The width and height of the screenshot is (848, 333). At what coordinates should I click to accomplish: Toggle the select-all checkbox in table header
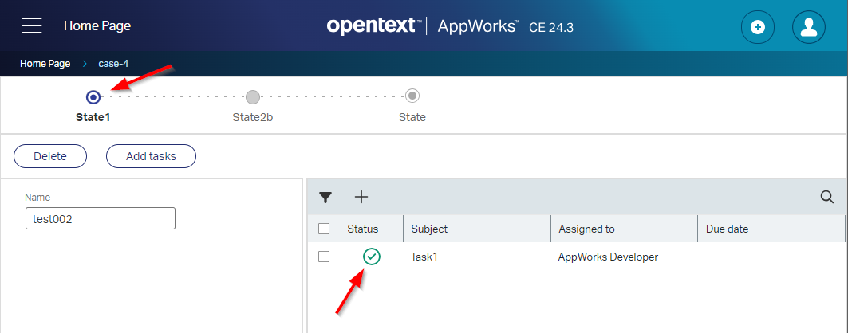tap(324, 229)
